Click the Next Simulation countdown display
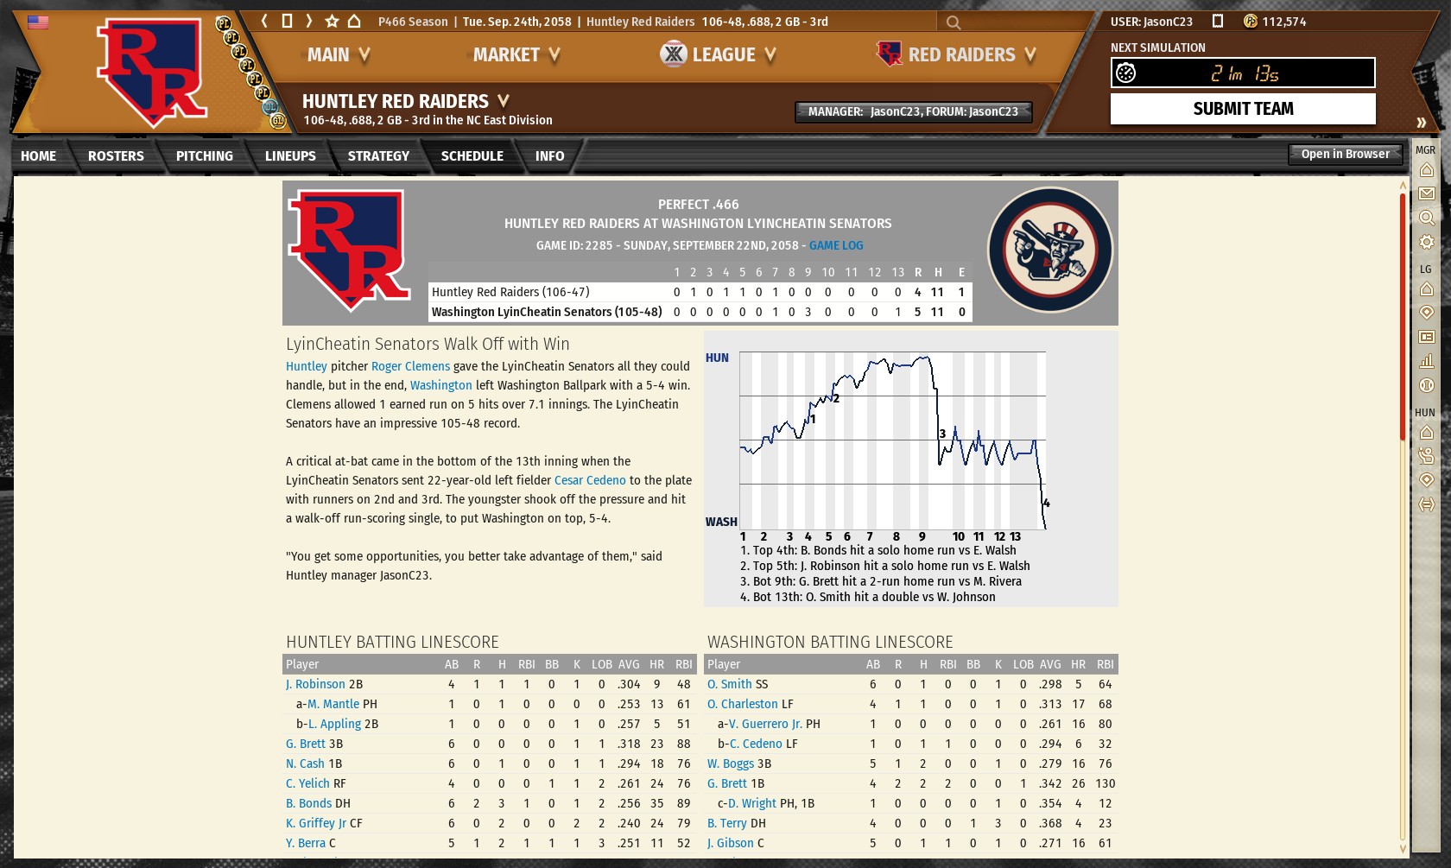Image resolution: width=1451 pixels, height=868 pixels. 1243,73
